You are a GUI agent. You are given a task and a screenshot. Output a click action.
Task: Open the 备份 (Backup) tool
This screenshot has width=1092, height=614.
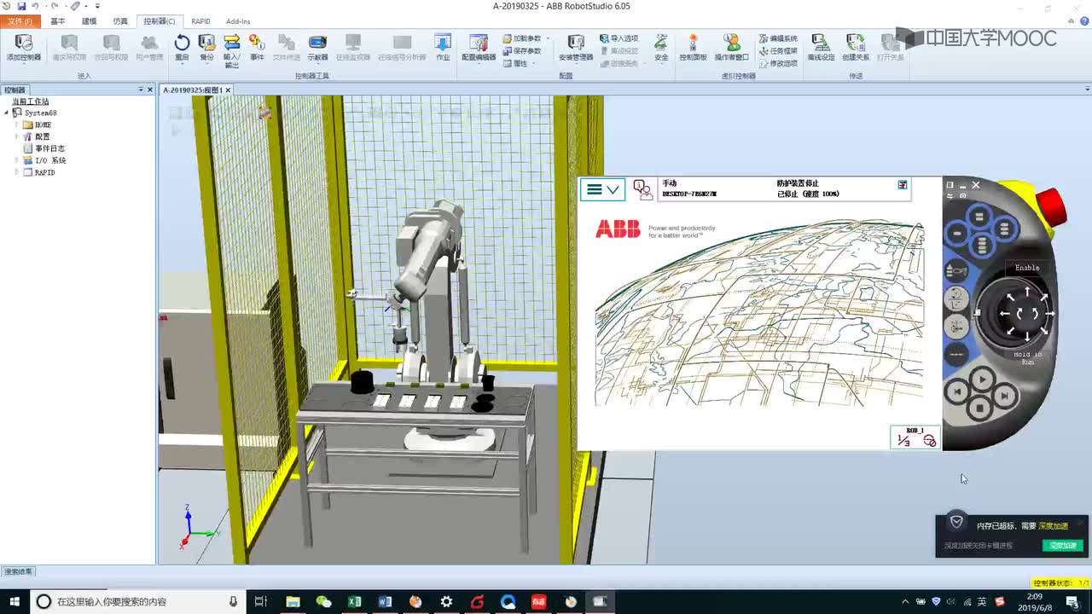[206, 48]
